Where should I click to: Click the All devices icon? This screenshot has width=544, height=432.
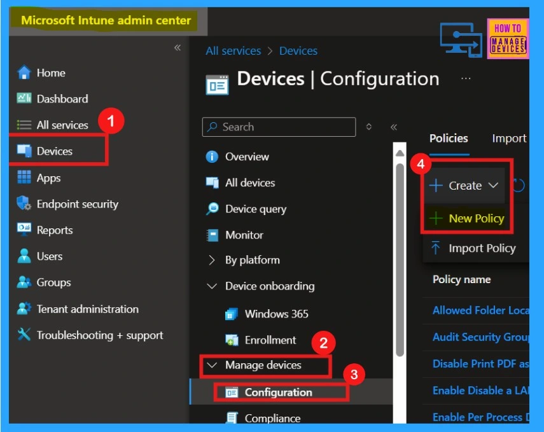pyautogui.click(x=212, y=183)
